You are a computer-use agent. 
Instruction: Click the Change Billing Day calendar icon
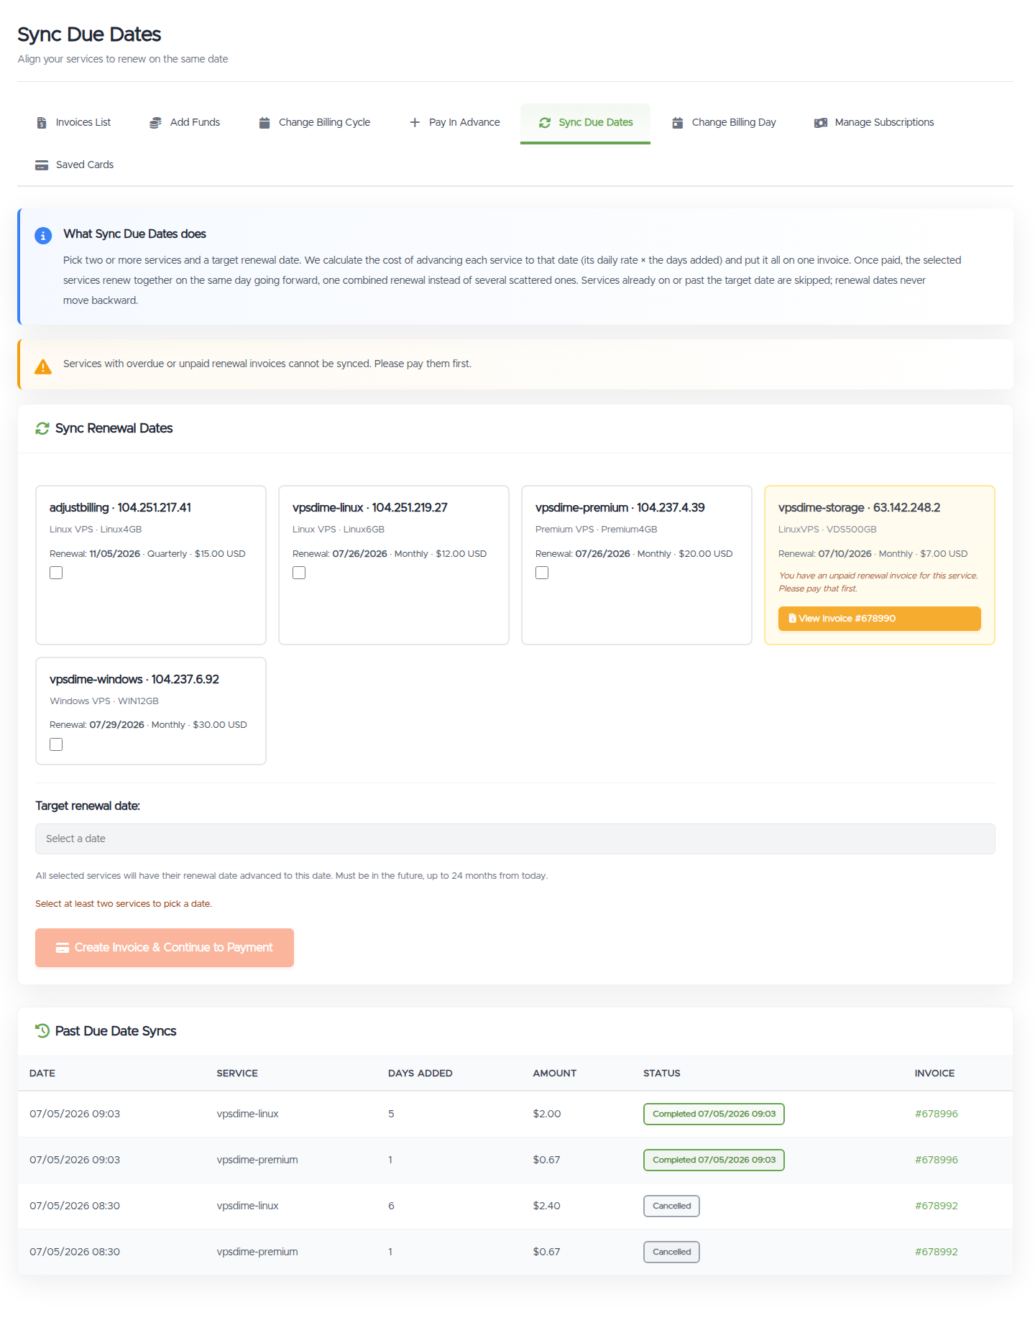click(677, 123)
